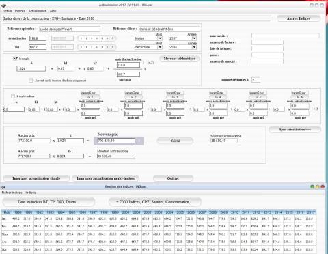The height and width of the screenshot is (254, 328).
Task: Click the Quitter button
Action: click(173, 178)
